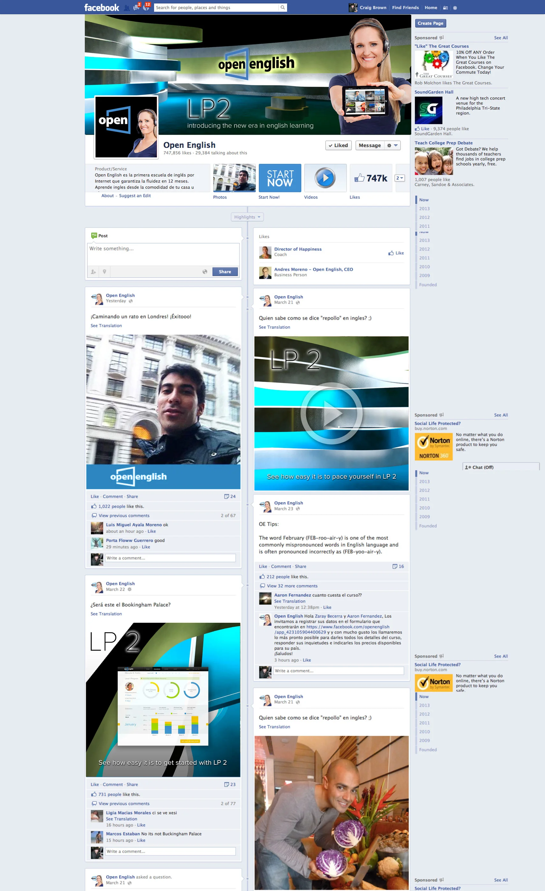Viewport: 545px width, 891px height.
Task: Open the audience selector globe beside Share
Action: click(x=205, y=271)
